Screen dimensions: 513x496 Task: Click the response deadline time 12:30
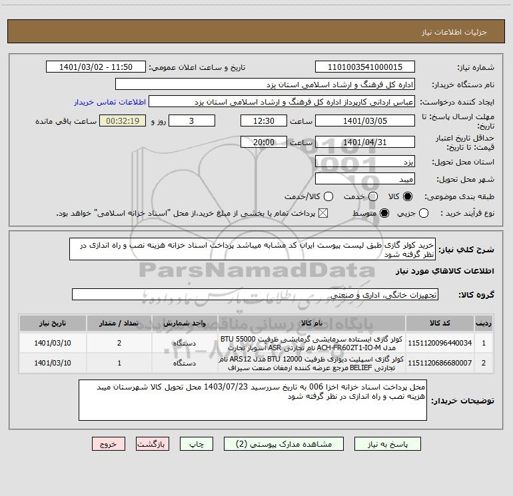click(264, 121)
